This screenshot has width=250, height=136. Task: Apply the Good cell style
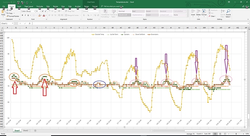[152, 11]
